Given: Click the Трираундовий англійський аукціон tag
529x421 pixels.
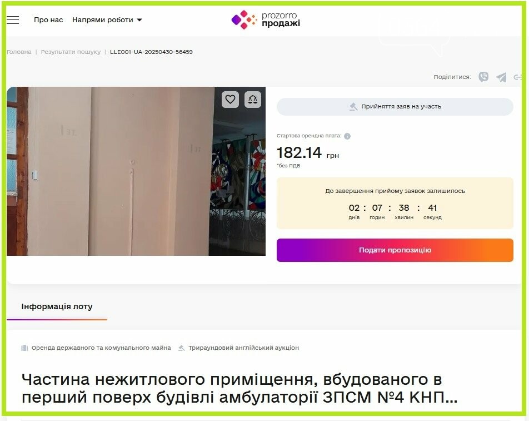Looking at the screenshot, I should (238, 348).
